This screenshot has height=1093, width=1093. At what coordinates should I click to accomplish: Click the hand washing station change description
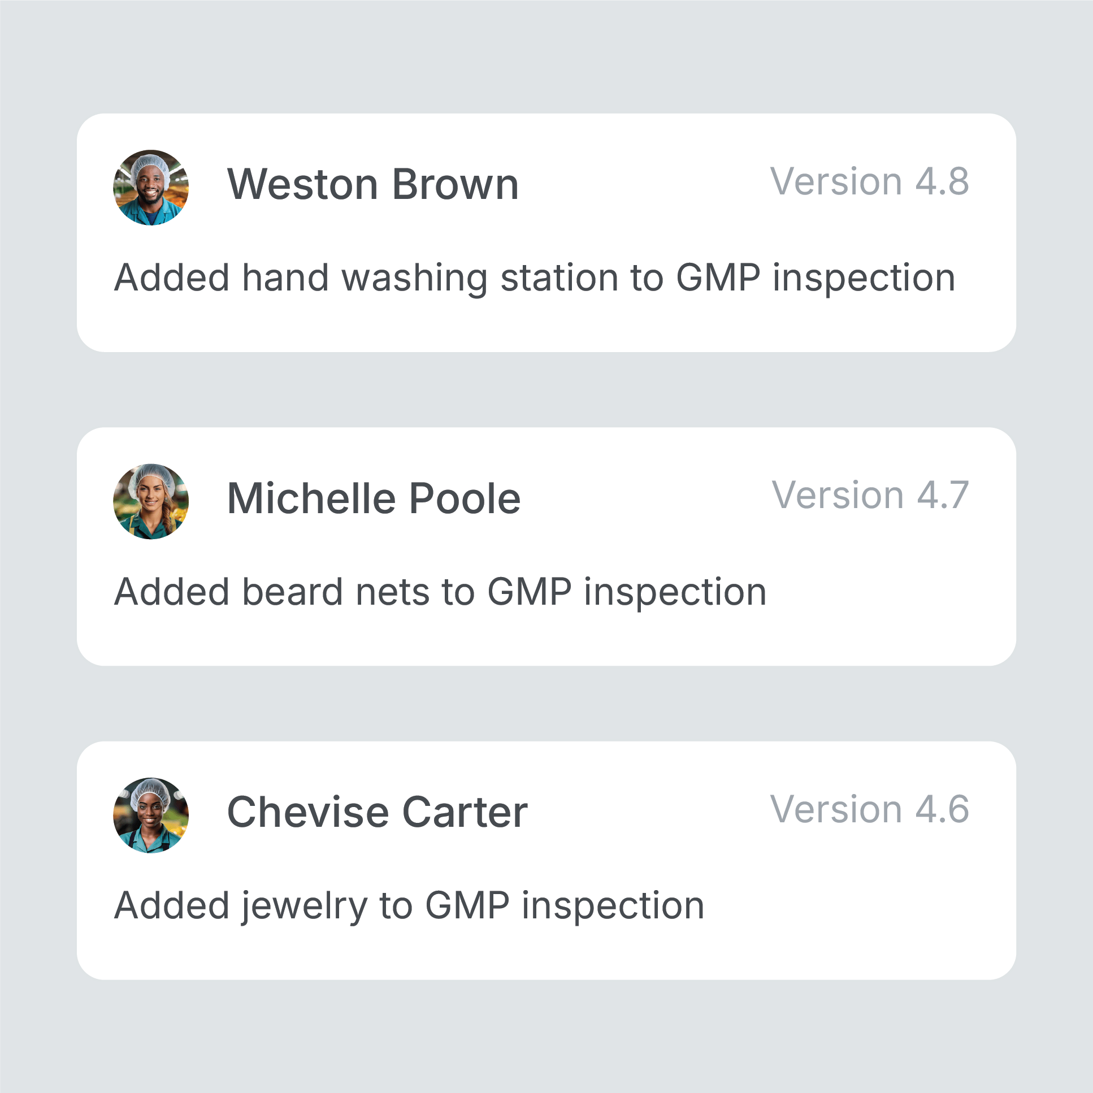(535, 278)
